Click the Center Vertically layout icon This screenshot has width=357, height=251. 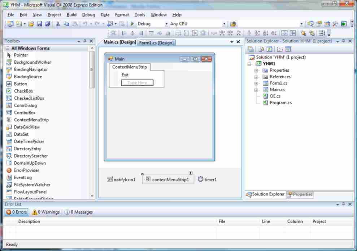[x=293, y=33]
